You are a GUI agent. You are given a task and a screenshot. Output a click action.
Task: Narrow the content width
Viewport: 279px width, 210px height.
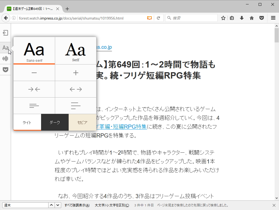(x=34, y=89)
